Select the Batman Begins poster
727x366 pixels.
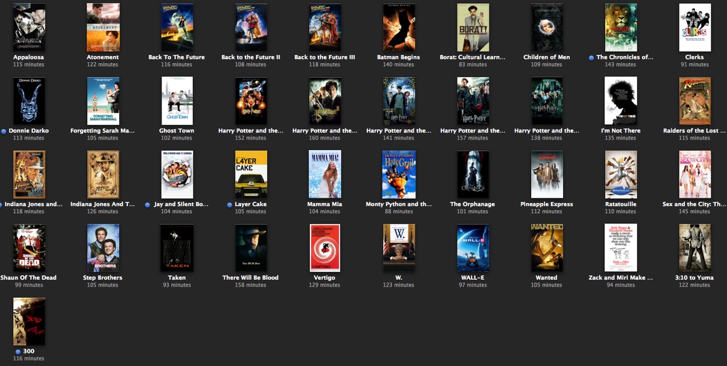(399, 27)
